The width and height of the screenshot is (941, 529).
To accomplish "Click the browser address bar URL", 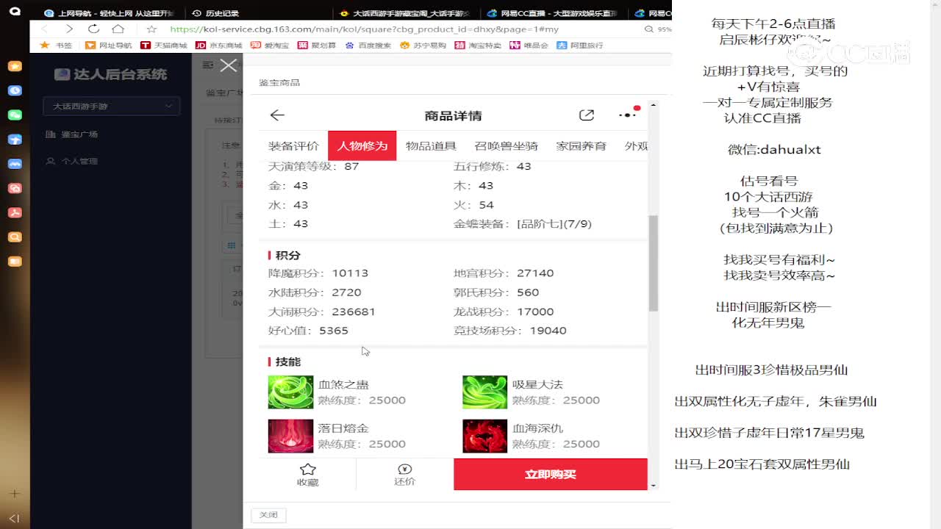I will click(x=364, y=29).
